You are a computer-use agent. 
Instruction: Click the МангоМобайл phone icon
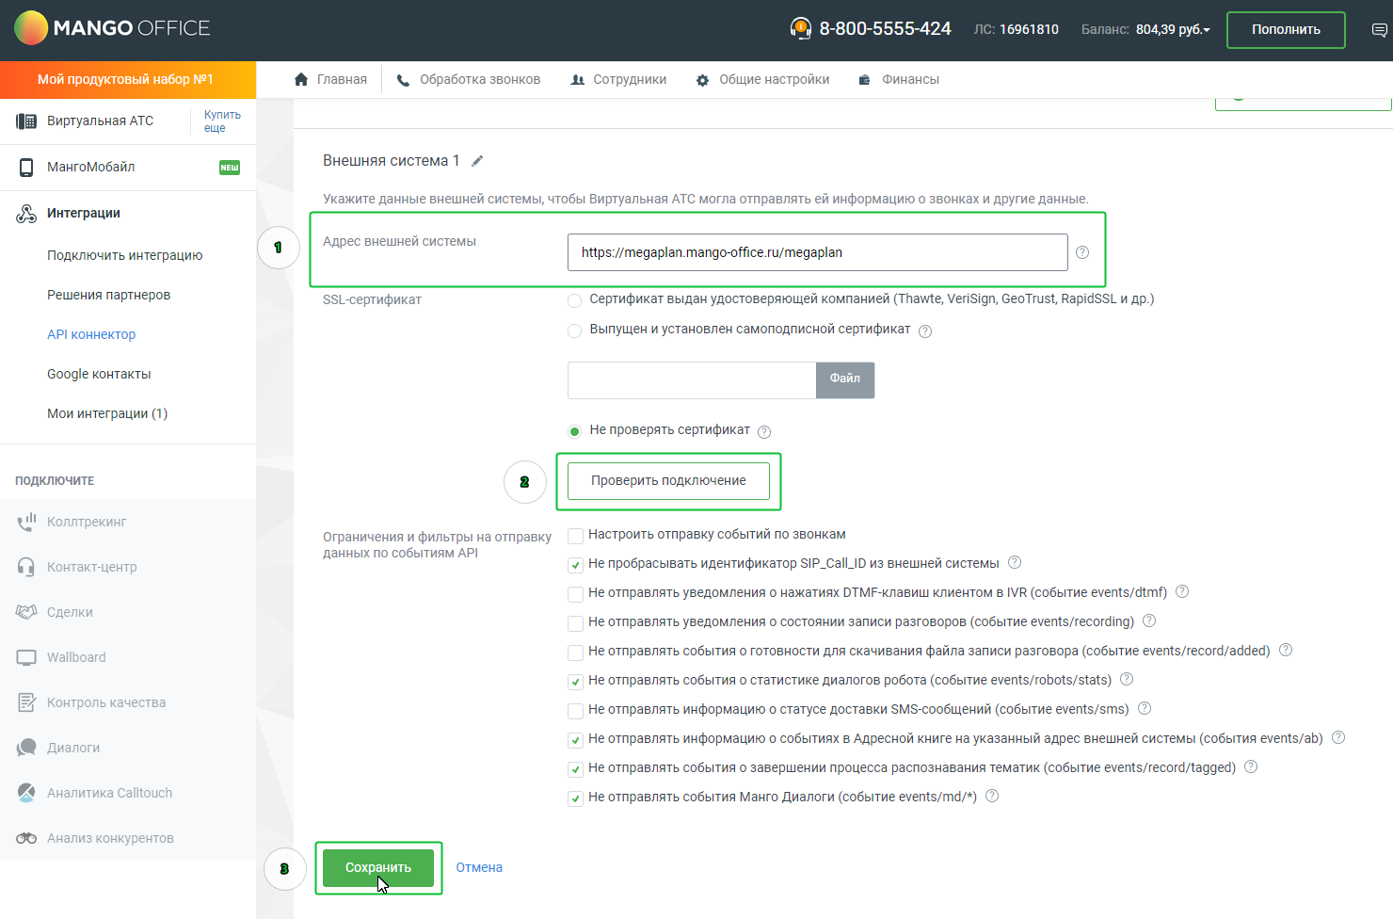tap(26, 167)
